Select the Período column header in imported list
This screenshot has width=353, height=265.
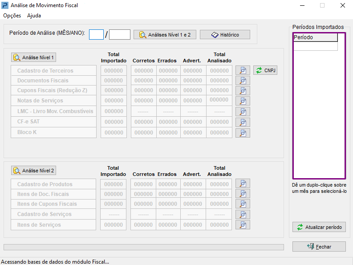pos(315,37)
